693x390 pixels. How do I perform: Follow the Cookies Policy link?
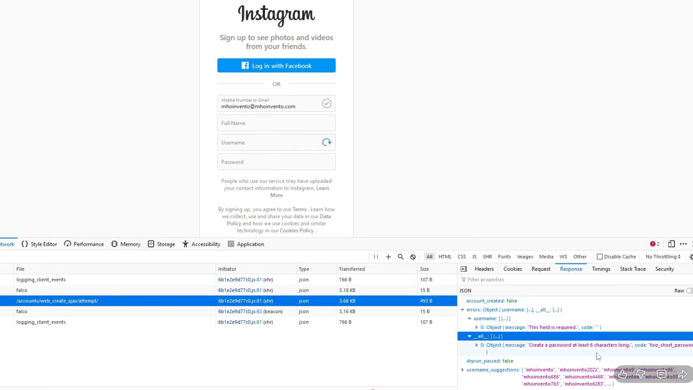[x=297, y=230]
